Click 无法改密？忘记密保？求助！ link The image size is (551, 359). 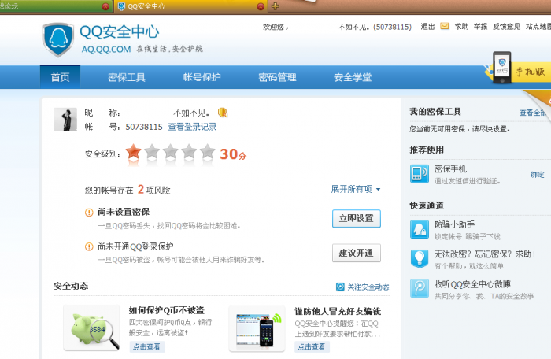pos(485,254)
